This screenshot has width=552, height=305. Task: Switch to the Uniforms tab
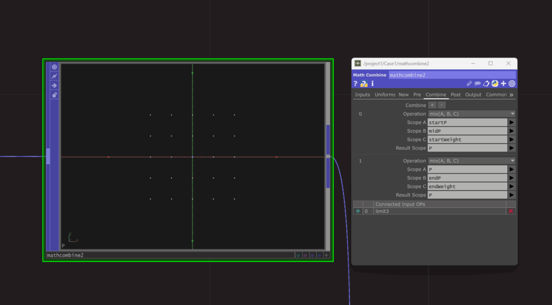(385, 95)
